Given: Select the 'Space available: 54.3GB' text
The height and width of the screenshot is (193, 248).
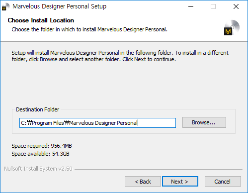Looking at the screenshot, I should (x=40, y=154).
